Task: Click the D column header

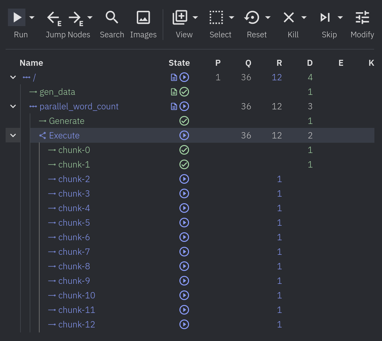Action: [310, 63]
